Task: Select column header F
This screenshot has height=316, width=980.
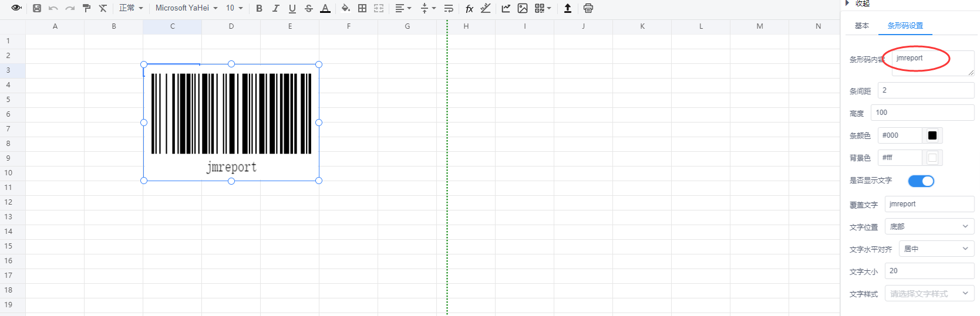Action: (x=349, y=26)
